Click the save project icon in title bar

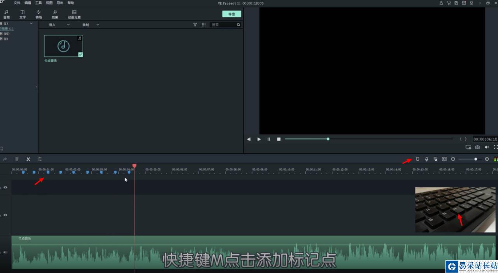(456, 3)
